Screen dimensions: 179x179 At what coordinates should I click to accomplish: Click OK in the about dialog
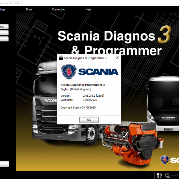pos(89,120)
